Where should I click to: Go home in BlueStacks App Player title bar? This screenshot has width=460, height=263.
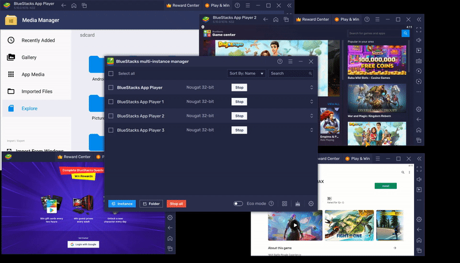(74, 5)
